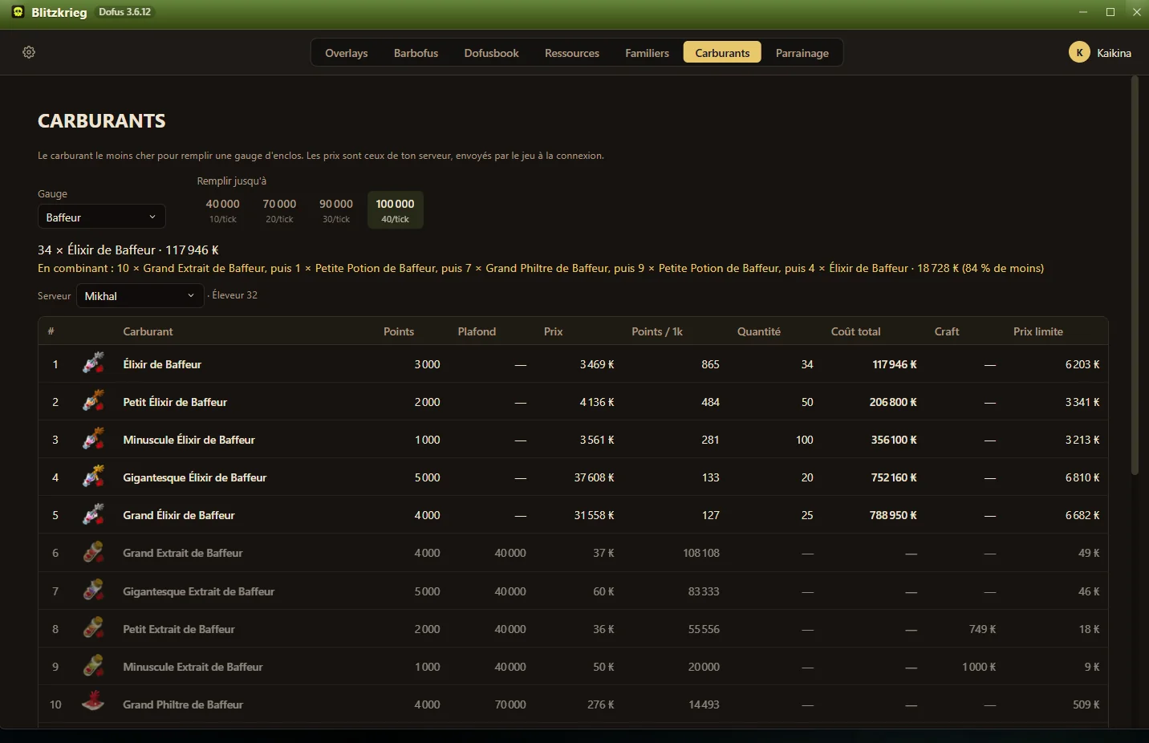Click the 749 K craft value
This screenshot has width=1149, height=743.
click(982, 629)
